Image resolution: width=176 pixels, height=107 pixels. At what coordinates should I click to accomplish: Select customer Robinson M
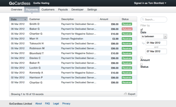click(x=37, y=48)
